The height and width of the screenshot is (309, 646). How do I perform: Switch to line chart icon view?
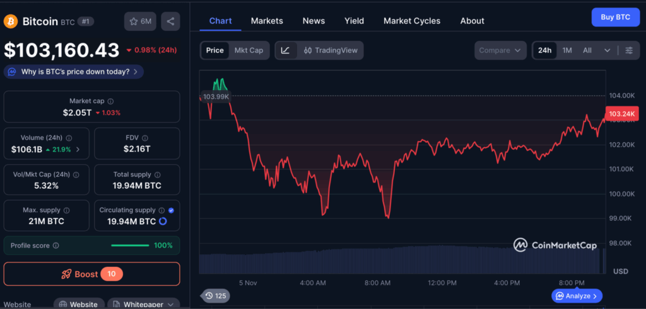click(x=285, y=50)
